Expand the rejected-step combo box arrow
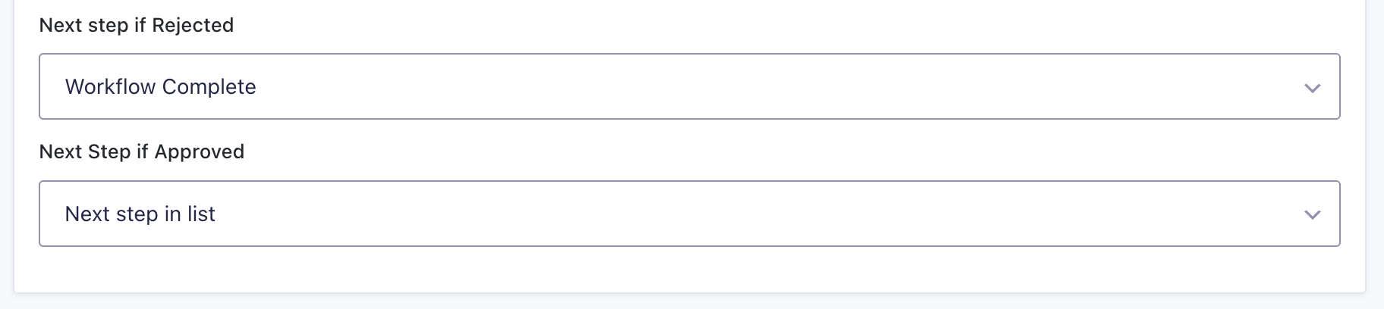Image resolution: width=1384 pixels, height=309 pixels. coord(1312,88)
